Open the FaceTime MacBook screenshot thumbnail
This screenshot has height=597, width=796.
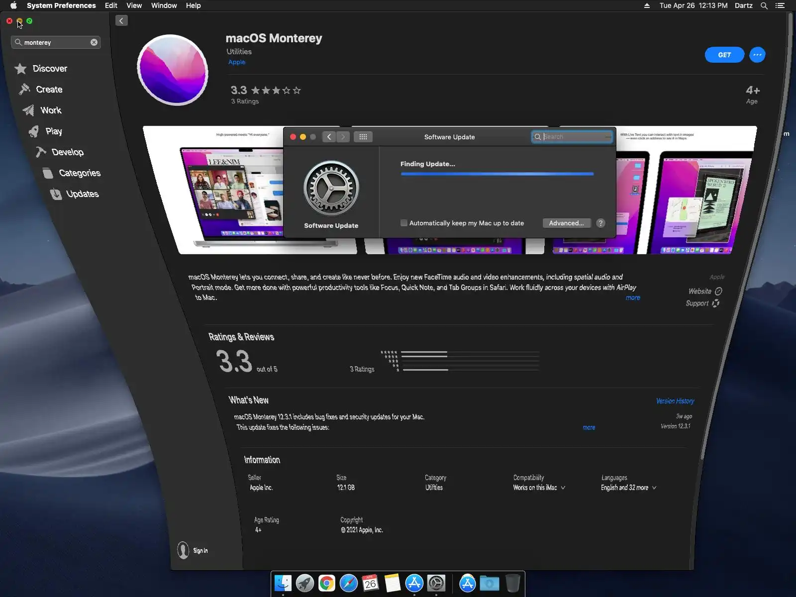pos(250,190)
